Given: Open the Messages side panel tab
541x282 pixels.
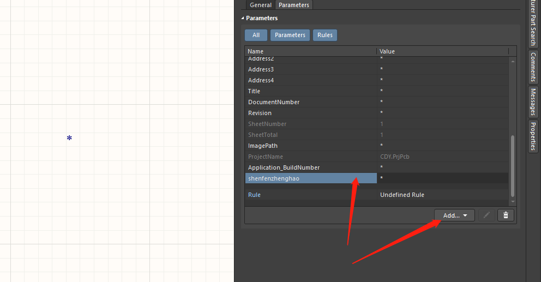Looking at the screenshot, I should tap(533, 102).
